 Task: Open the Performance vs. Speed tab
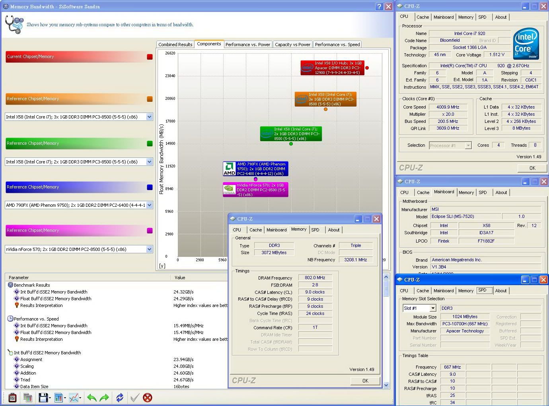click(337, 45)
